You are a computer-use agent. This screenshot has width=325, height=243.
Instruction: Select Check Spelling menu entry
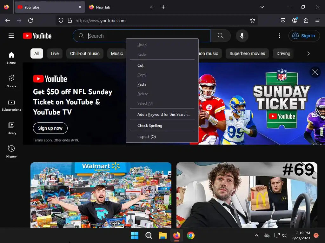pyautogui.click(x=162, y=125)
